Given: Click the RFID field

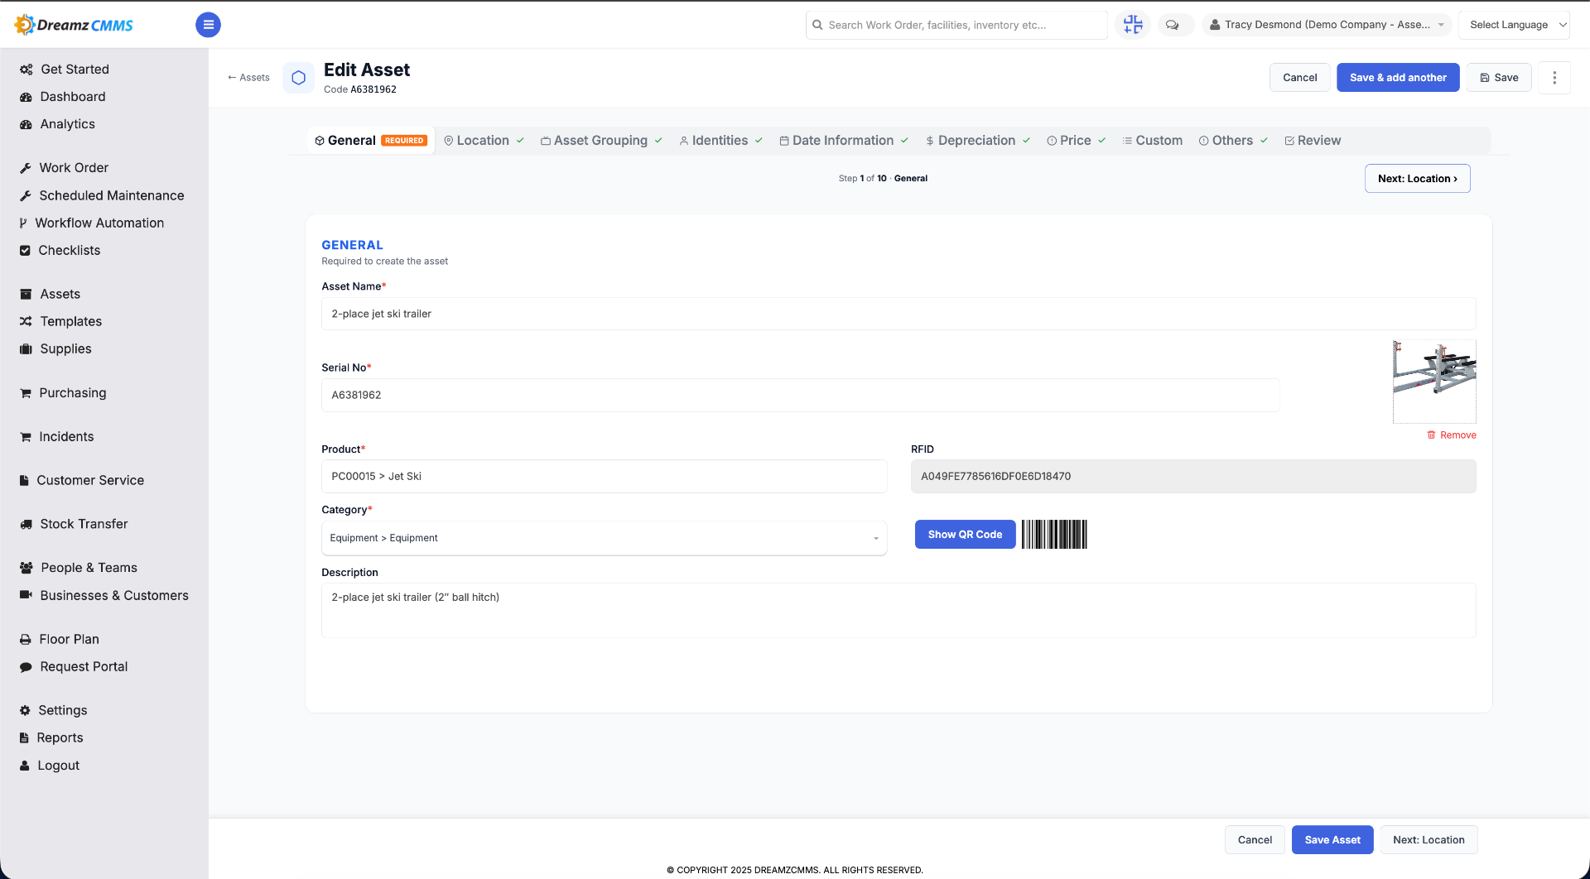Looking at the screenshot, I should point(1193,477).
